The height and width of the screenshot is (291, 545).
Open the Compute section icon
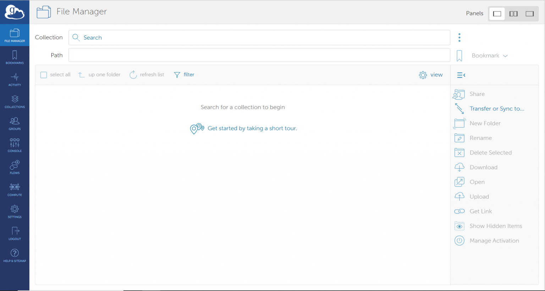[x=15, y=189]
